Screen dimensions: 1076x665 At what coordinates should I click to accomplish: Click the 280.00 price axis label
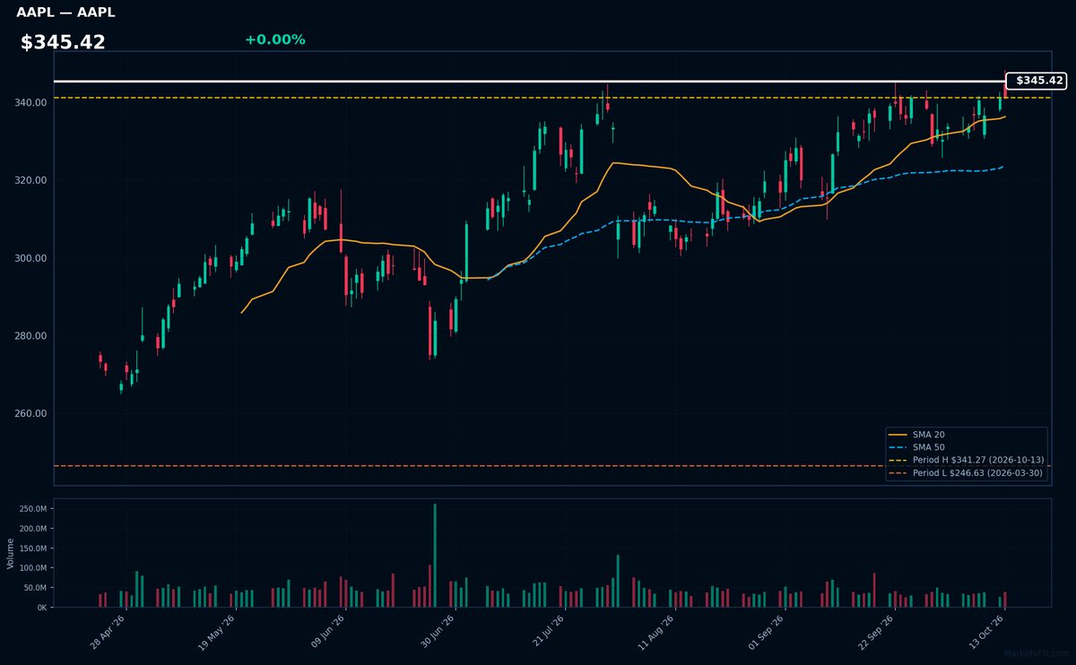pyautogui.click(x=30, y=336)
